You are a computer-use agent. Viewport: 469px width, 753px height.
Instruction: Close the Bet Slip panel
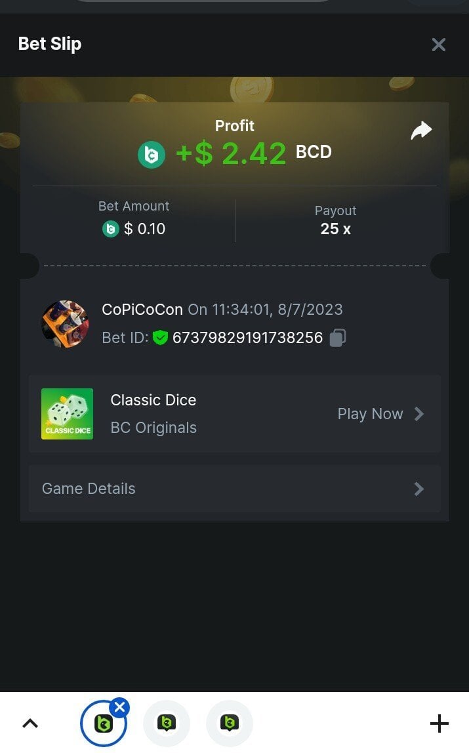point(439,45)
